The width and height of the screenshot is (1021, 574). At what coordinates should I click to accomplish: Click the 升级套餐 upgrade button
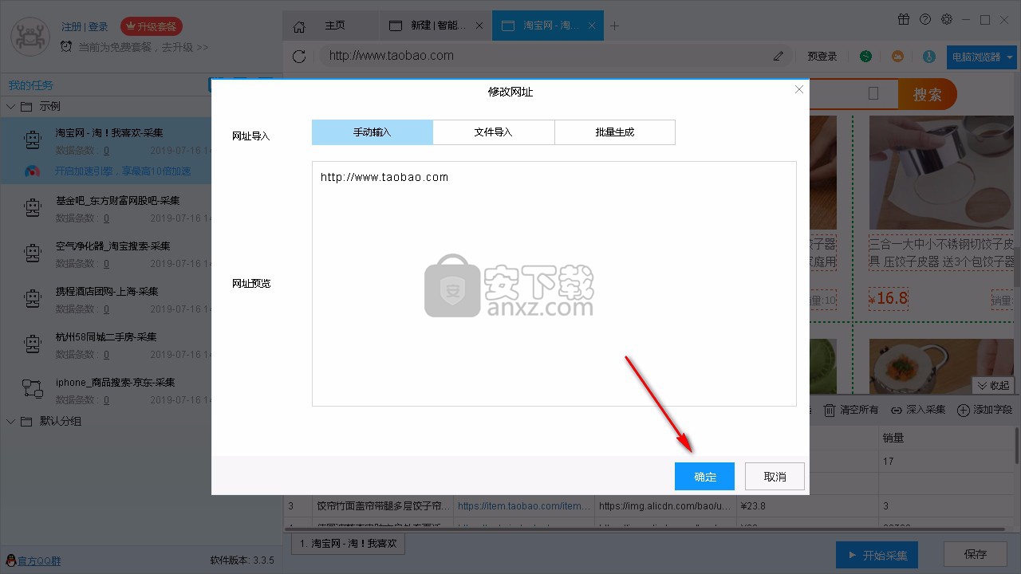tap(151, 27)
